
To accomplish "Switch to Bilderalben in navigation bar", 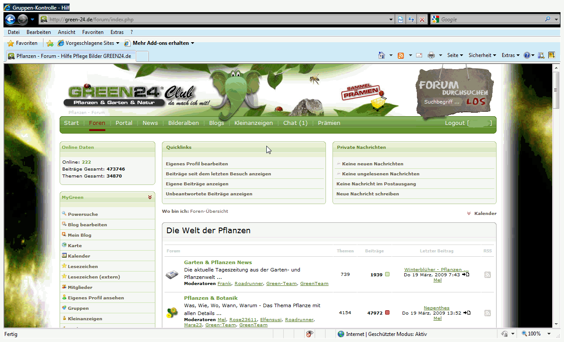I will coord(183,123).
